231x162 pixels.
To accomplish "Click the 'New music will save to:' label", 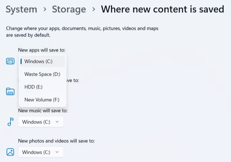I will tap(43, 111).
